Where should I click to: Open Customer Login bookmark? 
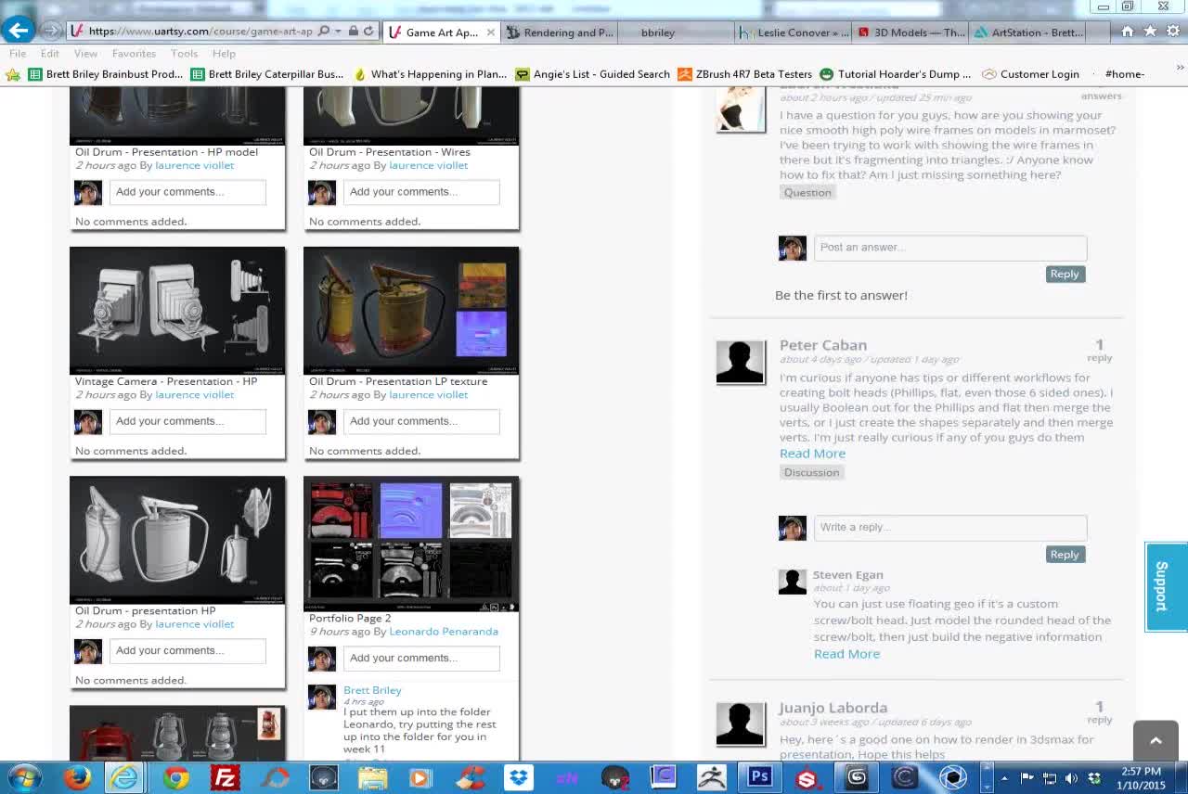click(x=1030, y=74)
